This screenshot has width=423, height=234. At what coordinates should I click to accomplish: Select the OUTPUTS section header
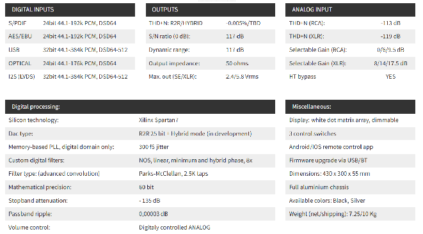[x=211, y=10]
